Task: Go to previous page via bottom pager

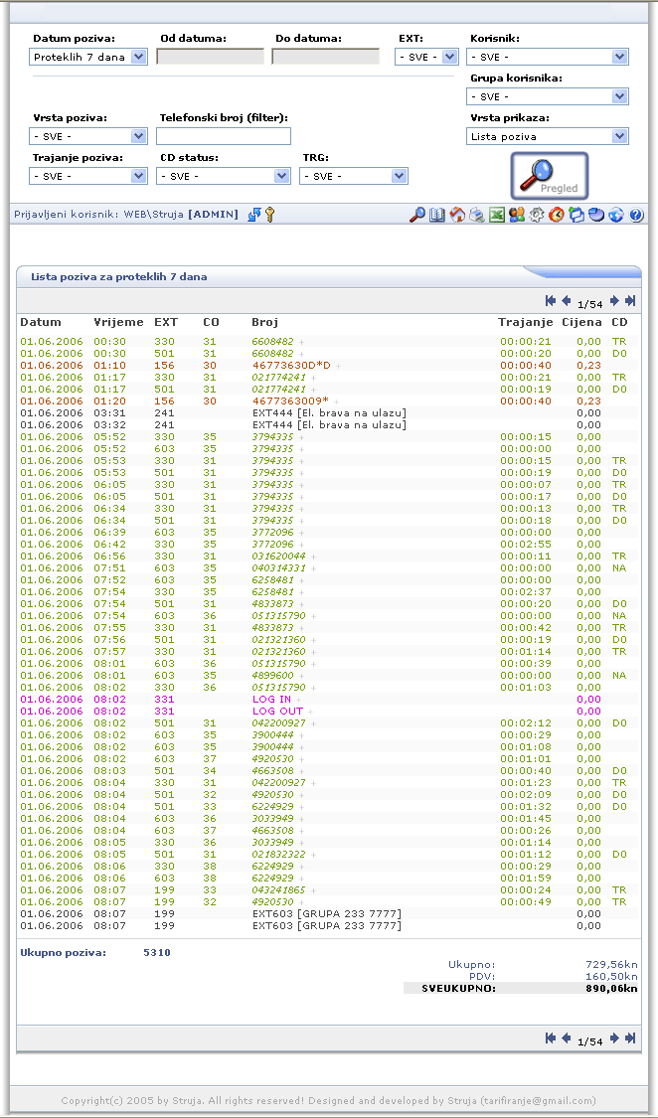Action: 566,1038
